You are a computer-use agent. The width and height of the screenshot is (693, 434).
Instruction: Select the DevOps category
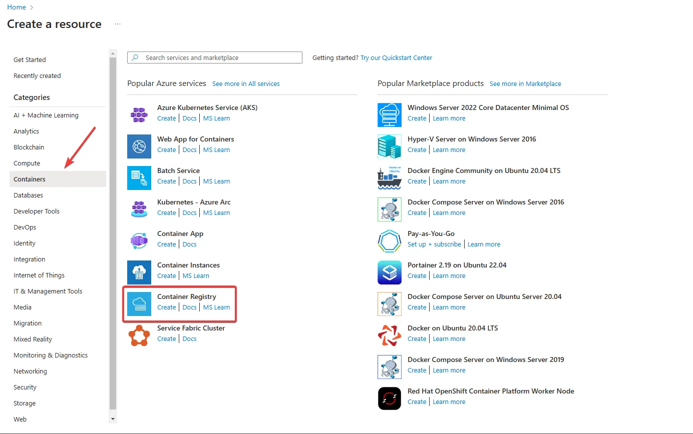click(58, 227)
